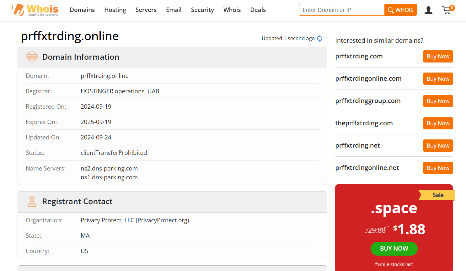Click green BUY NOW for .space sale
The image size is (466, 271).
[x=394, y=249]
